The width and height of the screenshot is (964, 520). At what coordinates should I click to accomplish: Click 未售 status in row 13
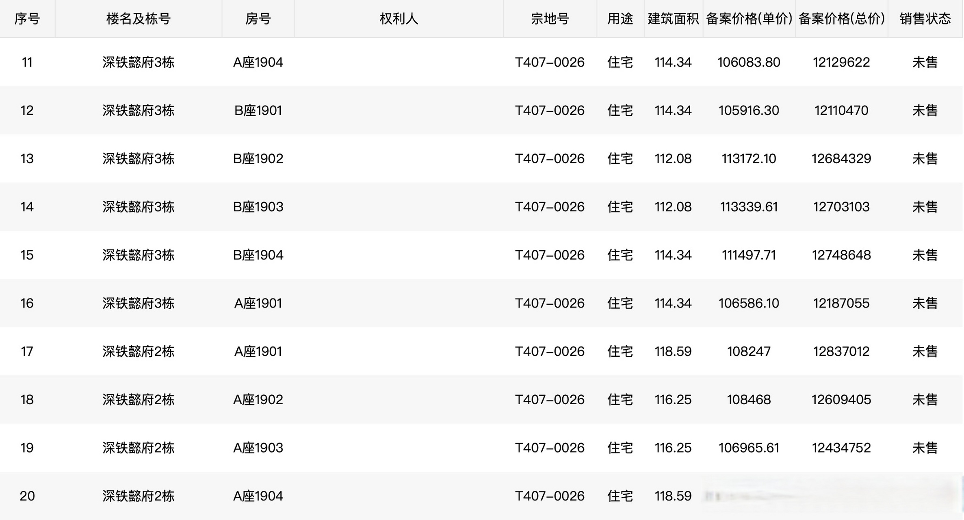click(x=925, y=158)
